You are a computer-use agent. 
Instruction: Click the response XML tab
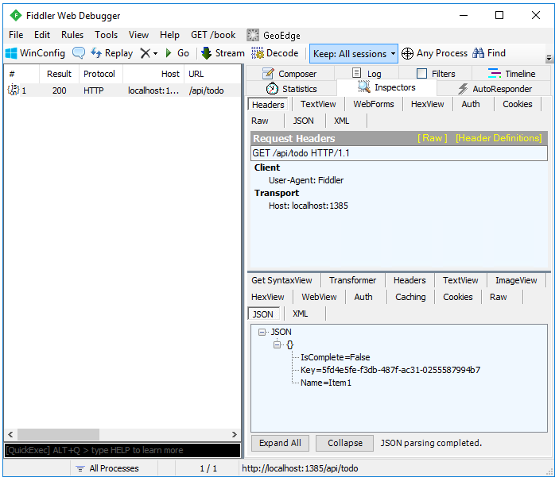tap(301, 314)
